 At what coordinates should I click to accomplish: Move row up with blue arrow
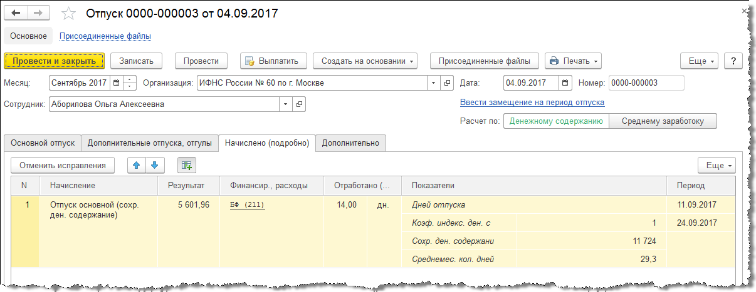tap(137, 165)
